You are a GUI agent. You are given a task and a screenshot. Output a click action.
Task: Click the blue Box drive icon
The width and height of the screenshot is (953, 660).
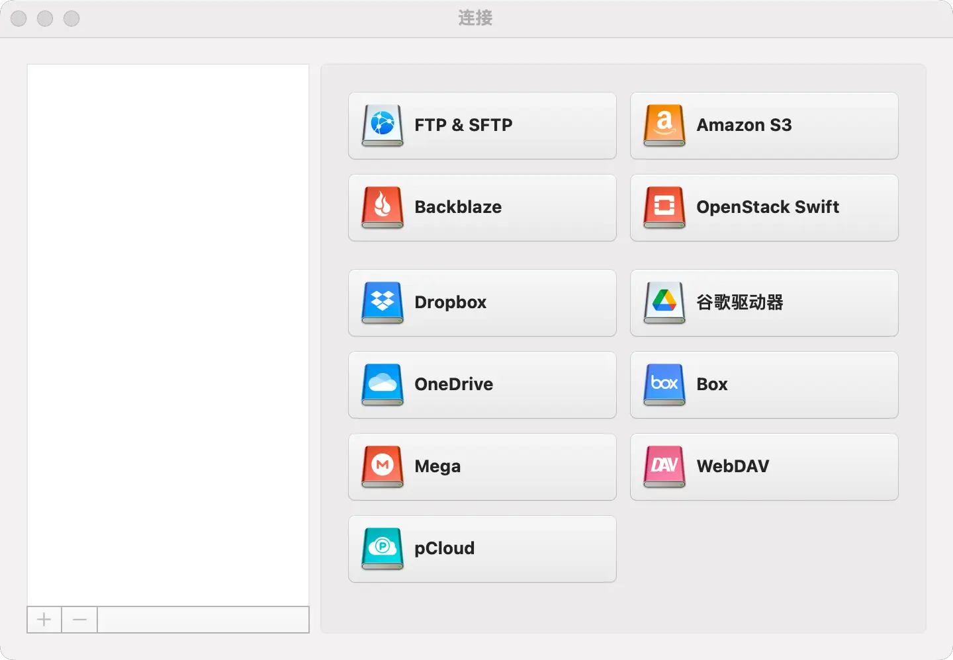coord(664,384)
